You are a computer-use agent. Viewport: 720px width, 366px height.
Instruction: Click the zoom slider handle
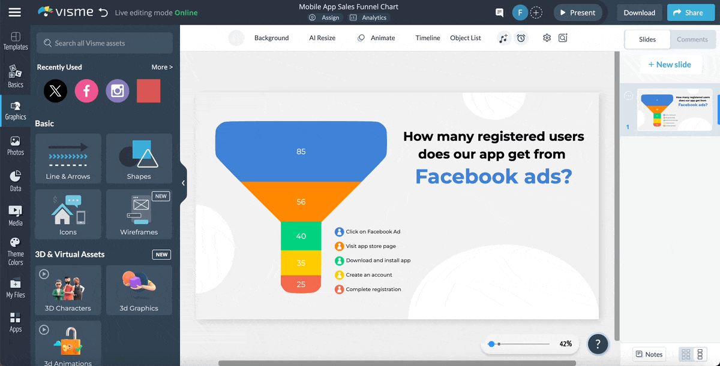(x=491, y=344)
